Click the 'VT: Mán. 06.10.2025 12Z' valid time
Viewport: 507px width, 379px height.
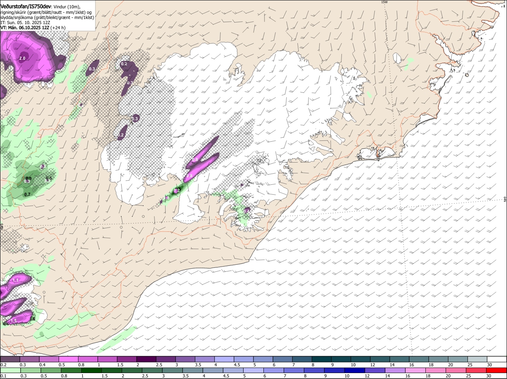(x=25, y=28)
